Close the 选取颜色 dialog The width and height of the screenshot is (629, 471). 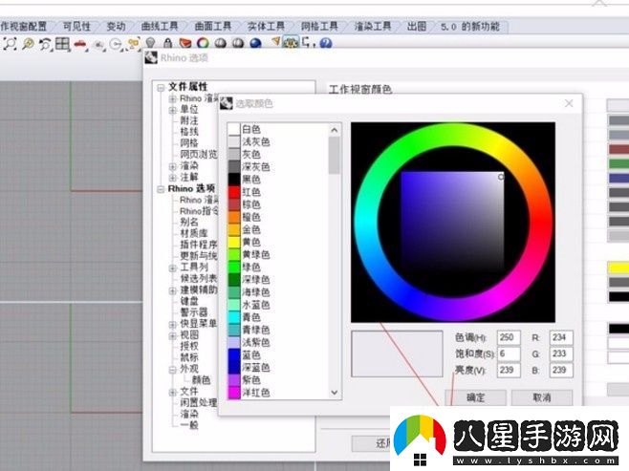pyautogui.click(x=569, y=103)
